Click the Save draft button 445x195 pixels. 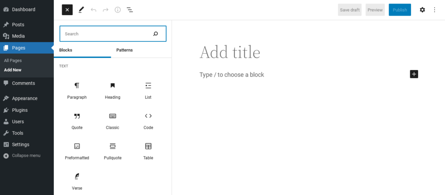[x=350, y=10]
